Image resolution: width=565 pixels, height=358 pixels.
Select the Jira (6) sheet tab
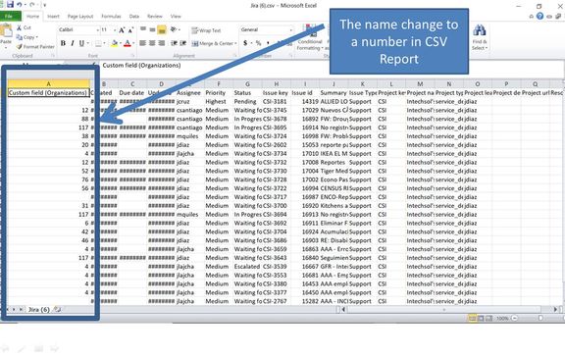(39, 309)
